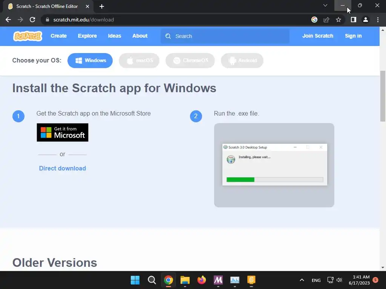This screenshot has height=289, width=386.
Task: Click the magnifier icon in the Scratch search box
Action: click(168, 36)
